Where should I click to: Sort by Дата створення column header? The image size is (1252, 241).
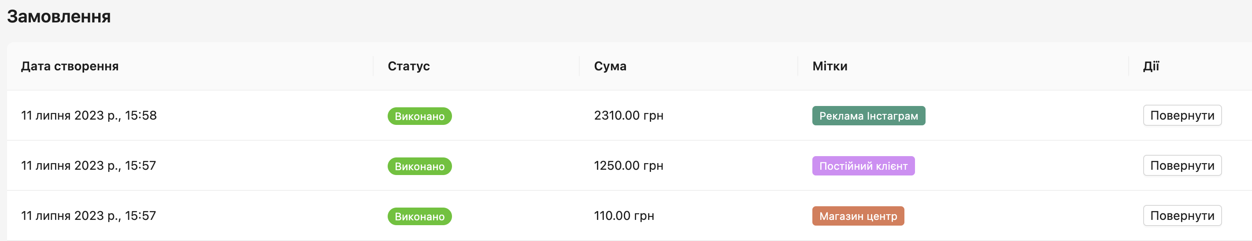tap(70, 66)
